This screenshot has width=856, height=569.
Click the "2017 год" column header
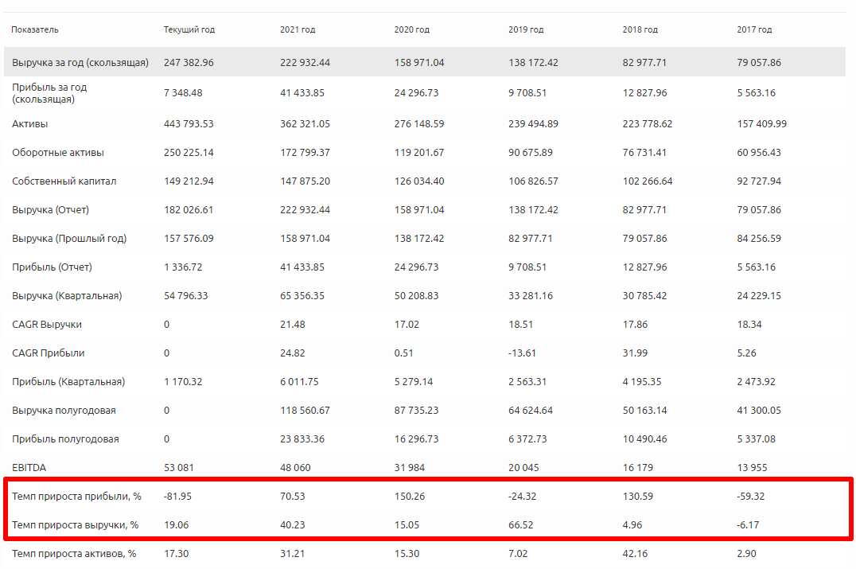pyautogui.click(x=754, y=29)
